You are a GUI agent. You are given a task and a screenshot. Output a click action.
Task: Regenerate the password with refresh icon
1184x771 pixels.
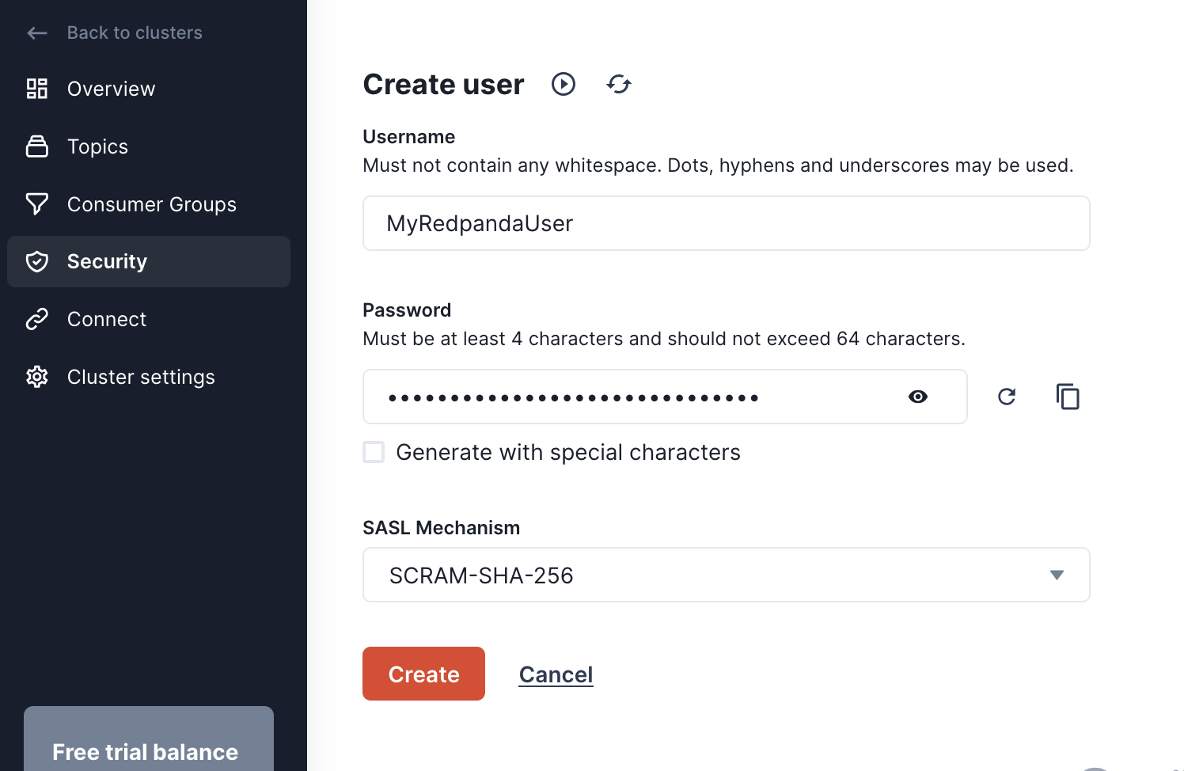(x=1007, y=397)
